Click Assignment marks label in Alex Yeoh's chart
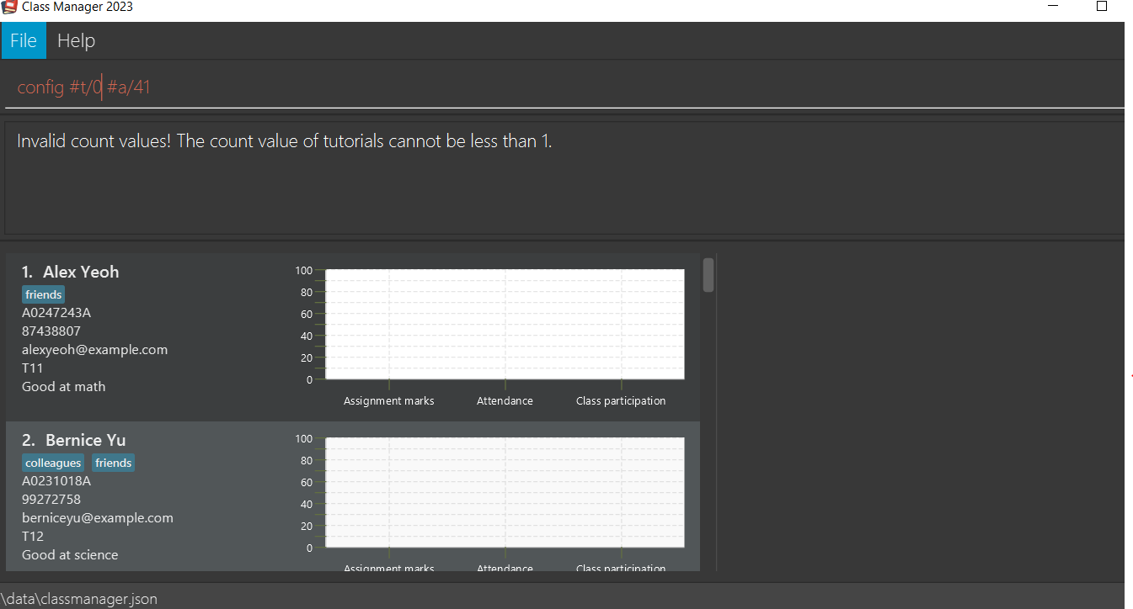The image size is (1133, 609). coord(389,401)
